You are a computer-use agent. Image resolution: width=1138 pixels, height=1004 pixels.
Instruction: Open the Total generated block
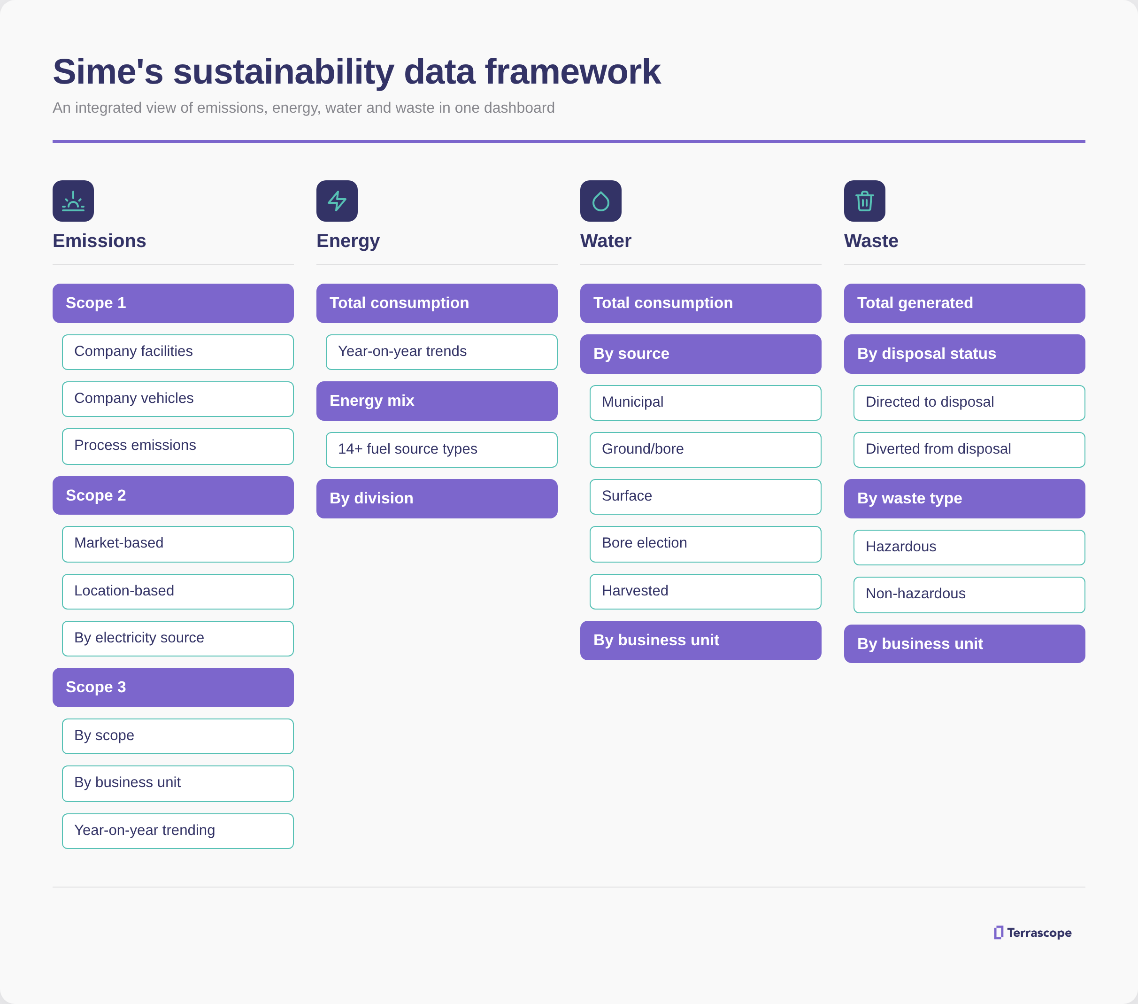point(964,303)
